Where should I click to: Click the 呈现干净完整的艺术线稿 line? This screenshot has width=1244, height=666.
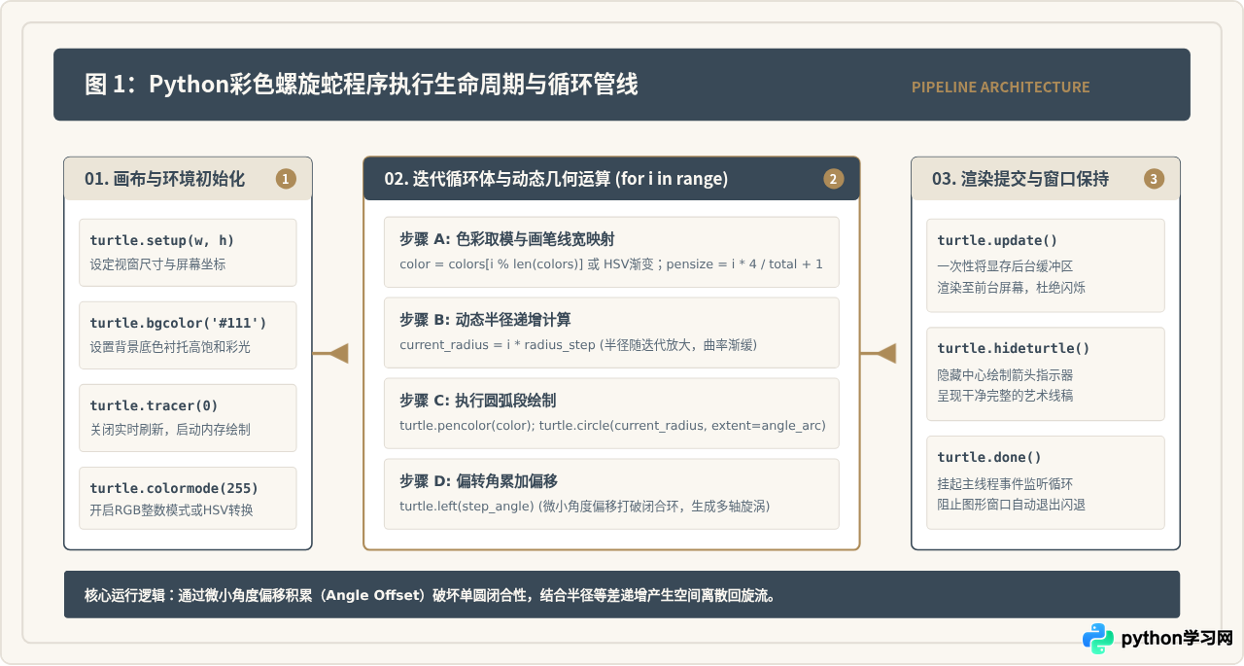click(1005, 396)
